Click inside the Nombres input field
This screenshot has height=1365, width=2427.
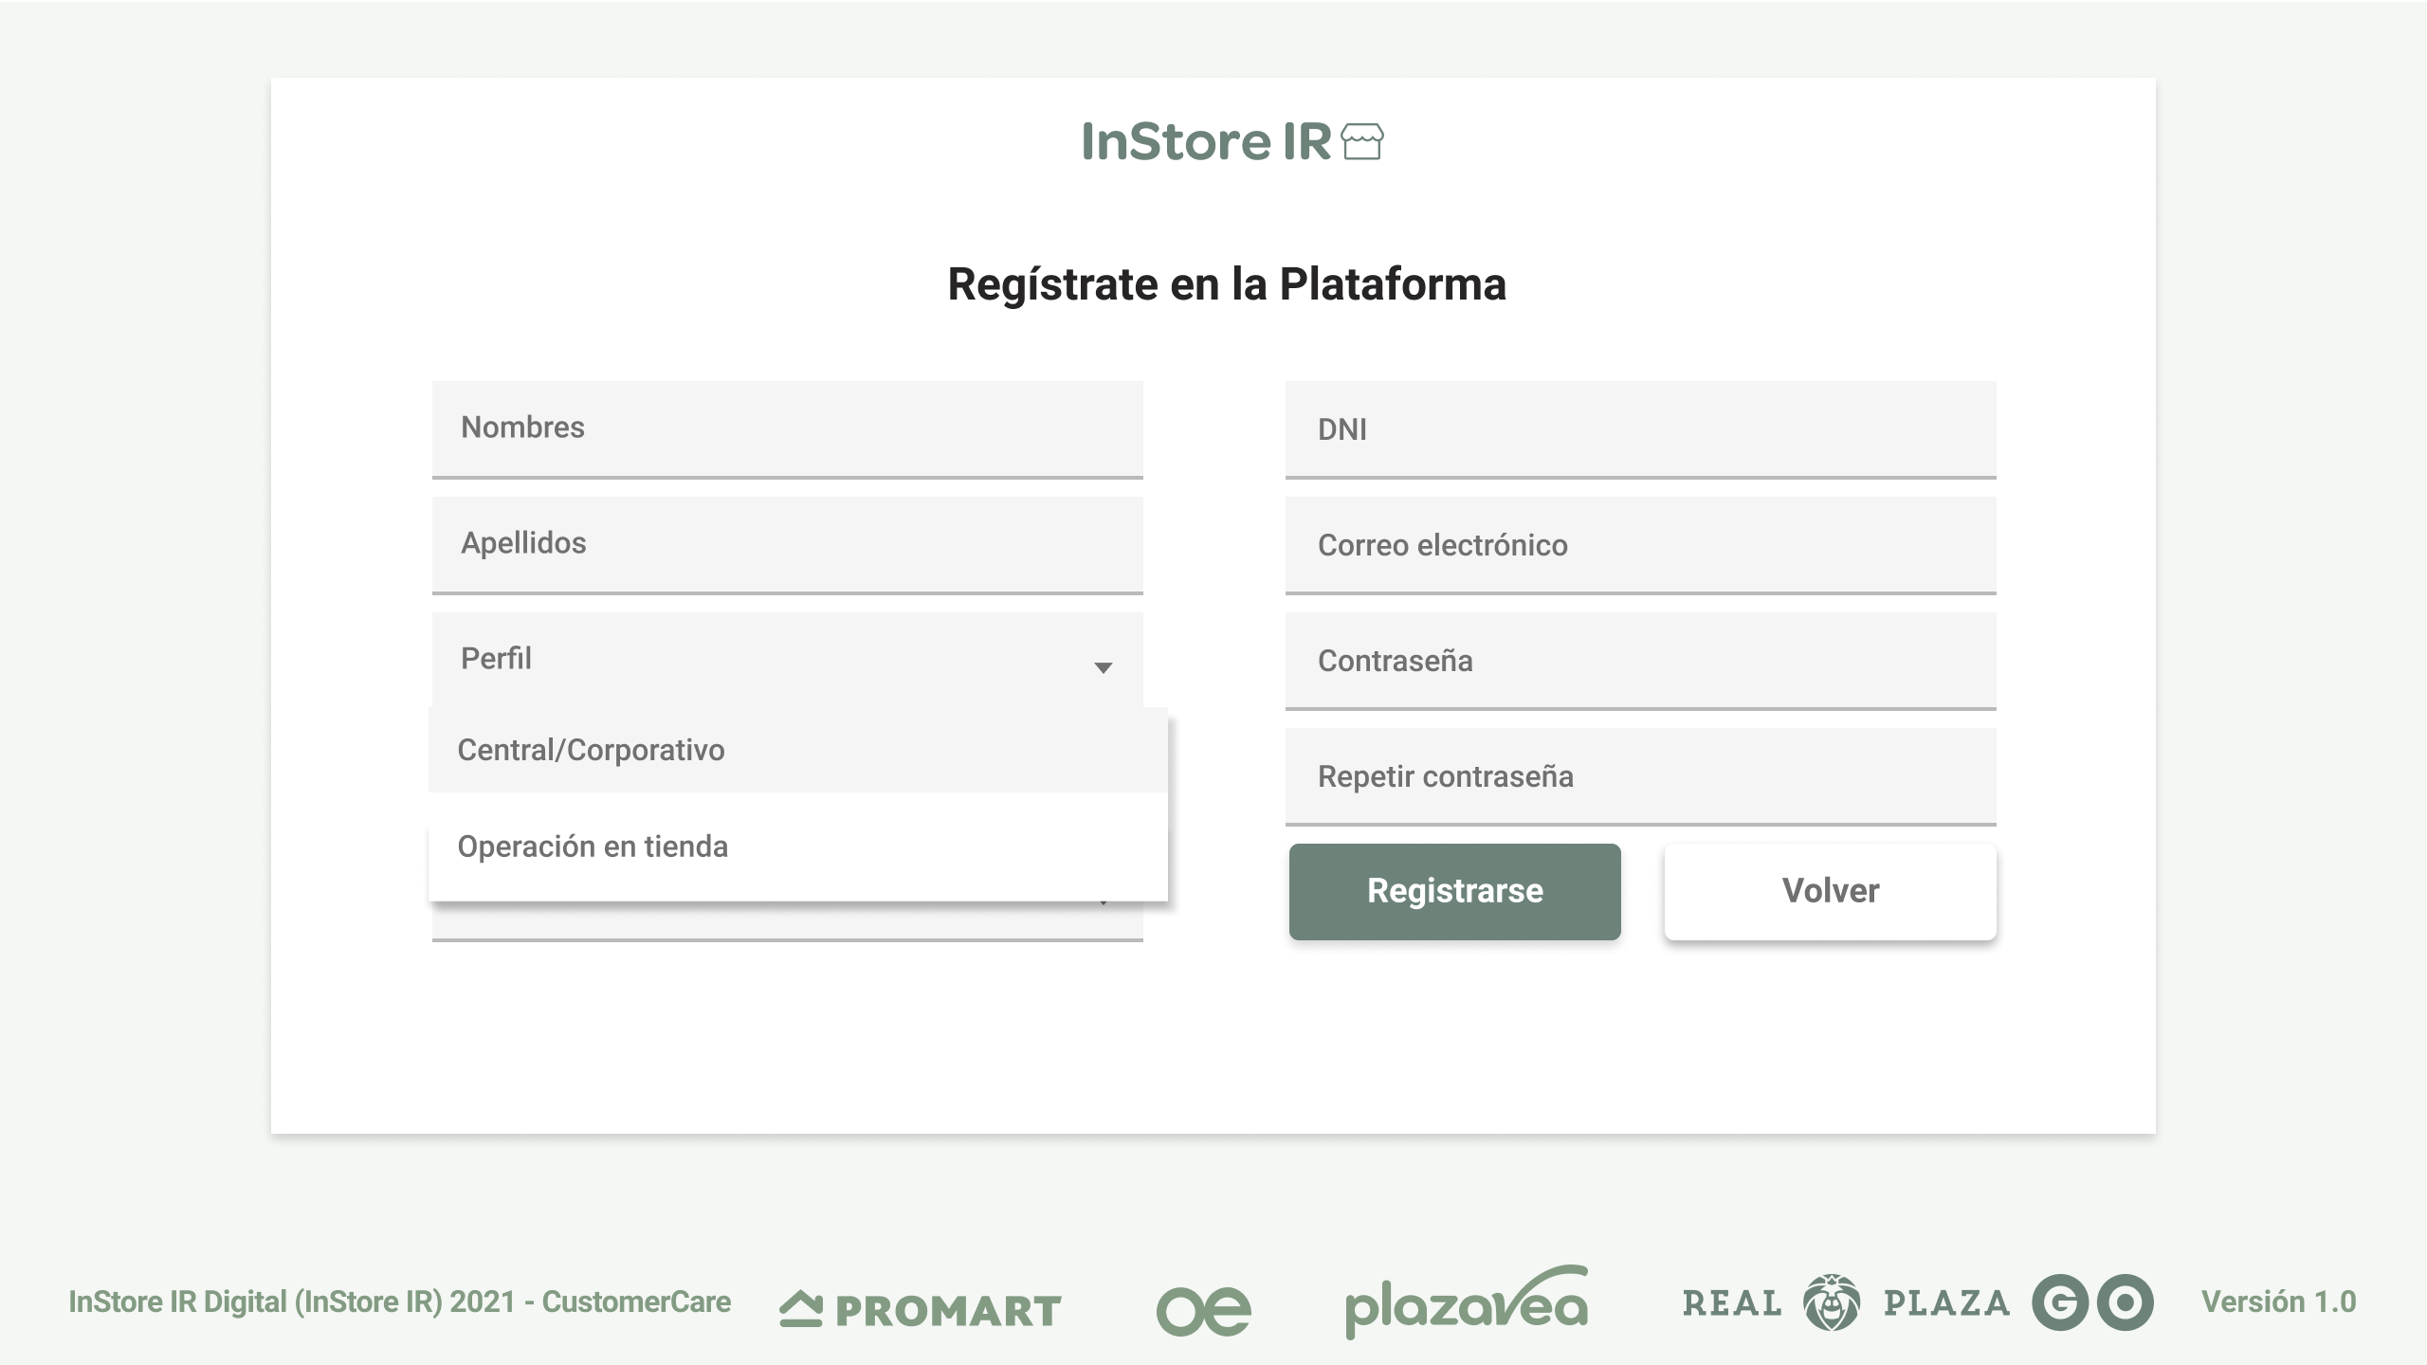[x=787, y=428]
